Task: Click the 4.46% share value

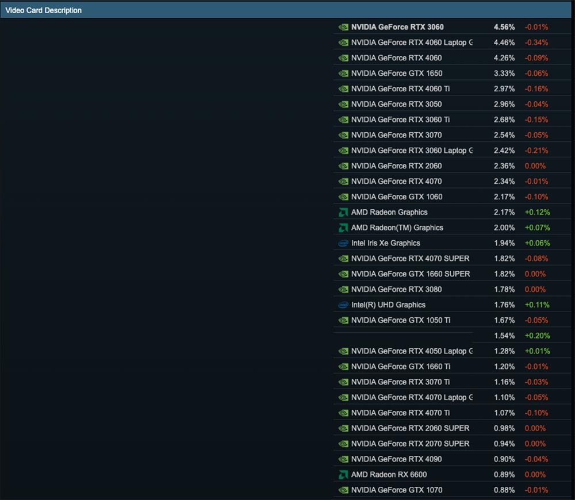Action: (x=504, y=43)
